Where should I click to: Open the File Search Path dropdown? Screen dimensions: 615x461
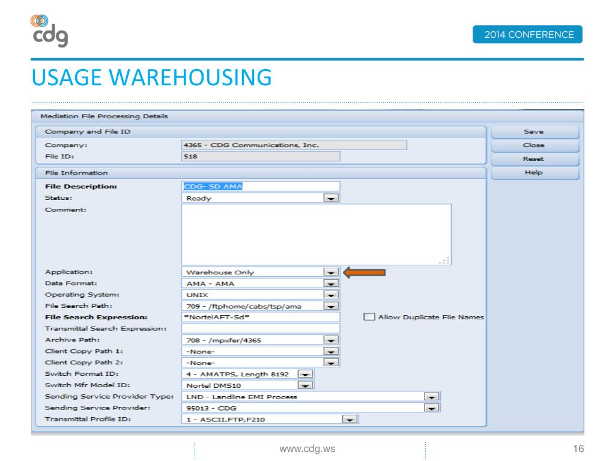(331, 306)
